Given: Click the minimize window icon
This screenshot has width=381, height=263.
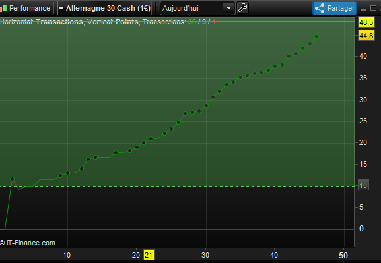Looking at the screenshot, I should [x=363, y=9].
